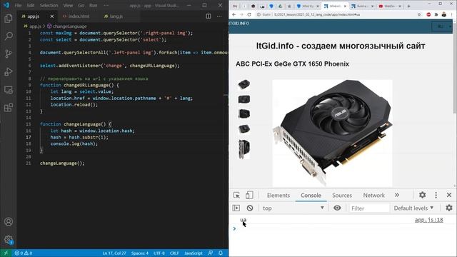Image resolution: width=457 pixels, height=257 pixels.
Task: Open browser Extensions puzzle icon
Action: (x=436, y=14)
